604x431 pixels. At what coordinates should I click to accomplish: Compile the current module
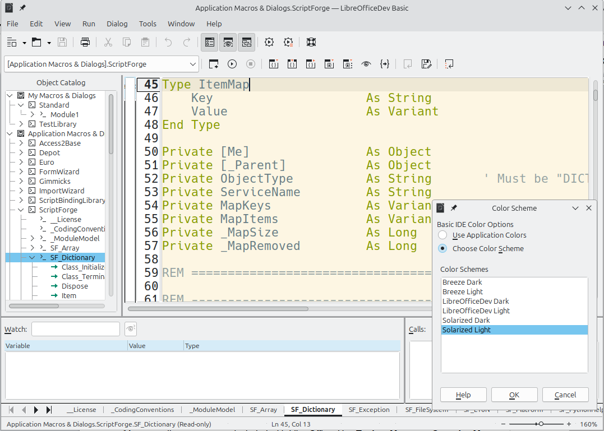coord(213,63)
